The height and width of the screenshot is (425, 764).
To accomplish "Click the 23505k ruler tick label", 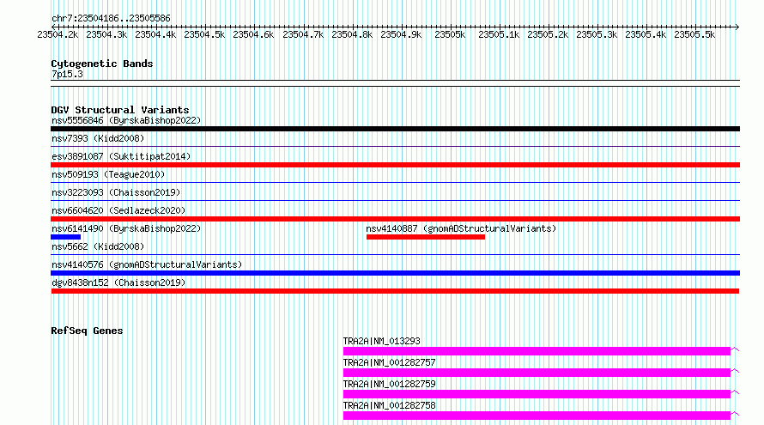I will tap(450, 35).
